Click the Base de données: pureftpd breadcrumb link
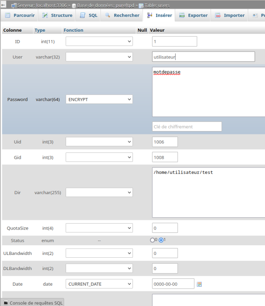The image size is (265, 306). [x=105, y=5]
